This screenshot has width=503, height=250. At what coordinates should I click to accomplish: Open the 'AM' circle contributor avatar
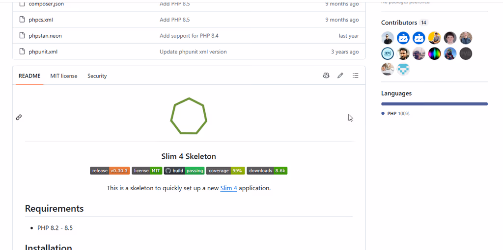388,54
